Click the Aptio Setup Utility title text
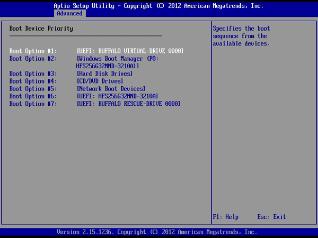The image size is (318, 238). (x=158, y=6)
